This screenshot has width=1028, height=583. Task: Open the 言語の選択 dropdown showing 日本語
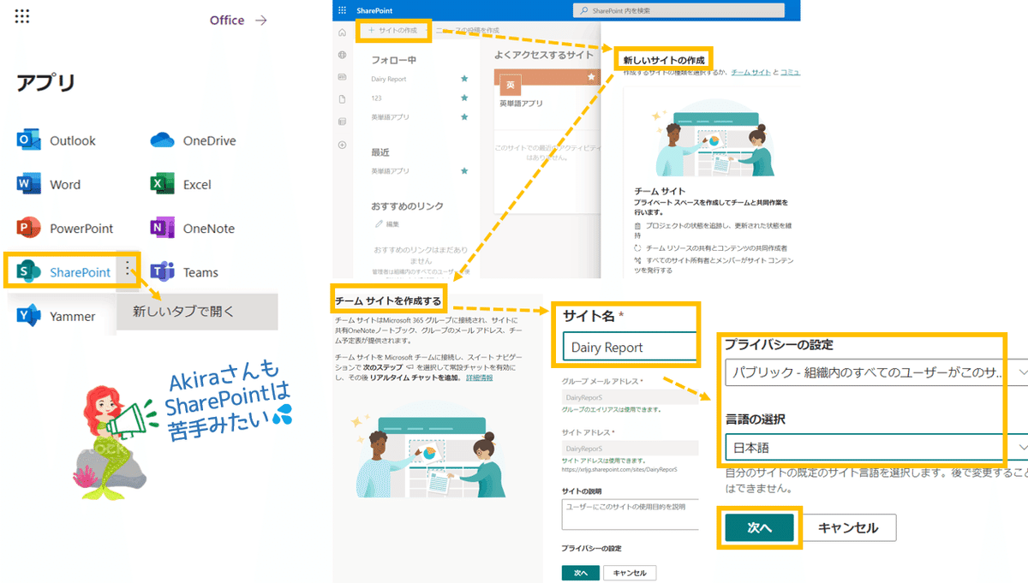click(876, 447)
